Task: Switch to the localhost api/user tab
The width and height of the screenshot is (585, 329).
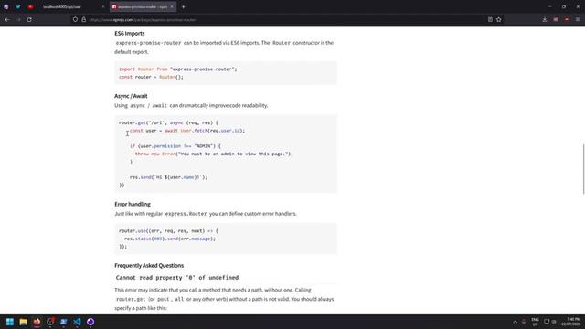Action: coord(73,6)
